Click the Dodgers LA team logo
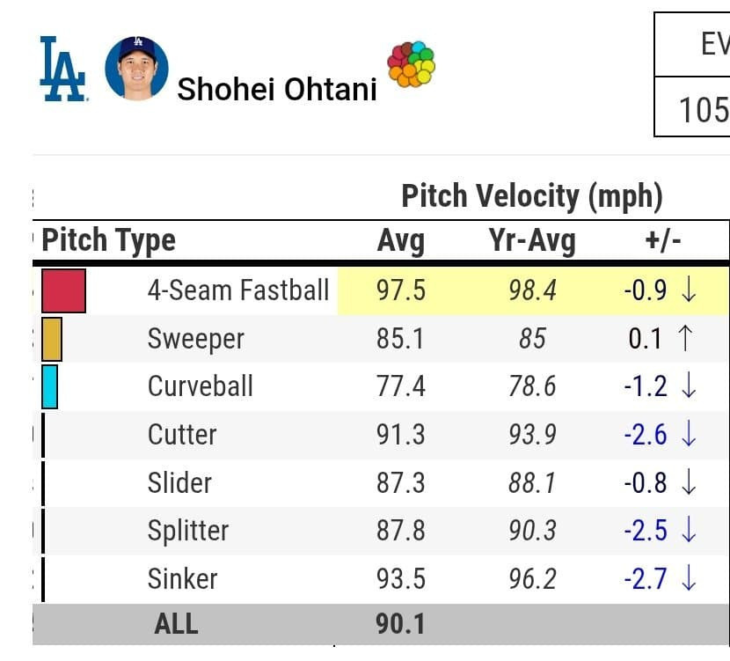This screenshot has width=730, height=661. (62, 69)
